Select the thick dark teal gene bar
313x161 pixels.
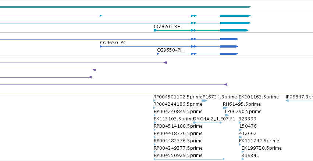pyautogui.click(x=125, y=7)
